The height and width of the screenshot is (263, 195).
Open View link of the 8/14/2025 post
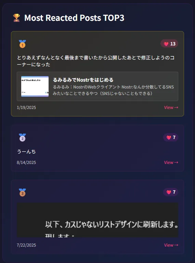171,162
